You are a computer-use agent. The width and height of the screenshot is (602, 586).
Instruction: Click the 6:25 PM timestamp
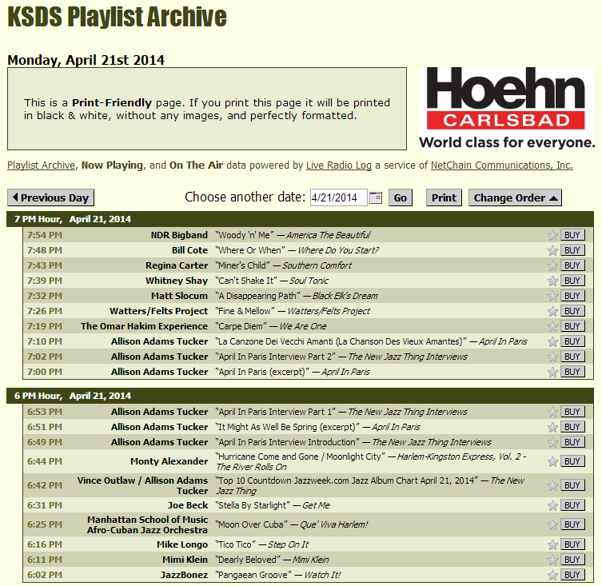point(45,524)
